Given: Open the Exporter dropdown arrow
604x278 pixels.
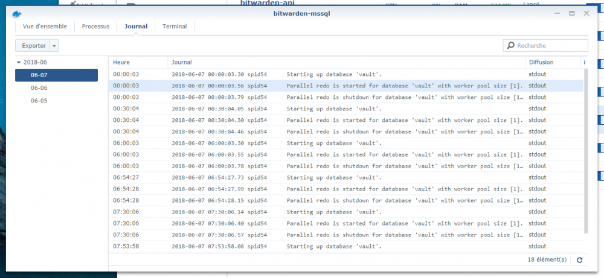Looking at the screenshot, I should (54, 46).
